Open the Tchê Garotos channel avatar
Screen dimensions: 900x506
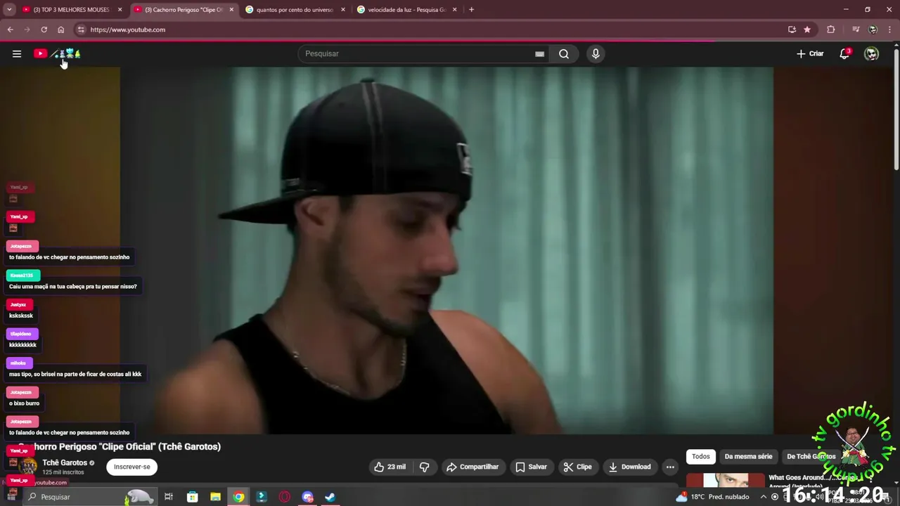tap(29, 466)
